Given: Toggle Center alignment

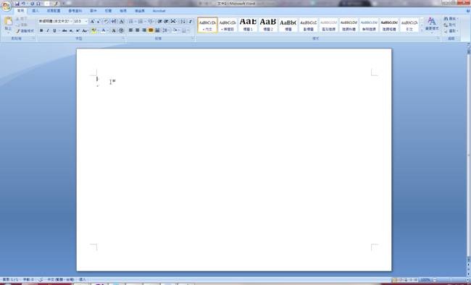Looking at the screenshot, I should pyautogui.click(x=137, y=30).
